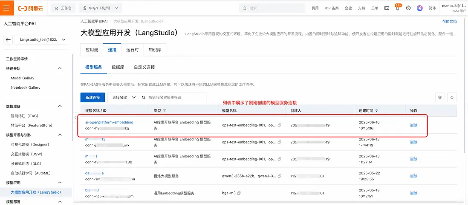
Task: Open the 帮助文档 link
Action: click(x=450, y=22)
